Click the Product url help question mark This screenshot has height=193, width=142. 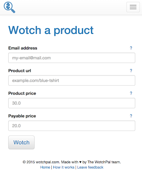coord(131,70)
